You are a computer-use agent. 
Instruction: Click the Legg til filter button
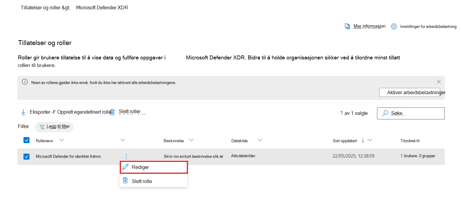pos(54,127)
